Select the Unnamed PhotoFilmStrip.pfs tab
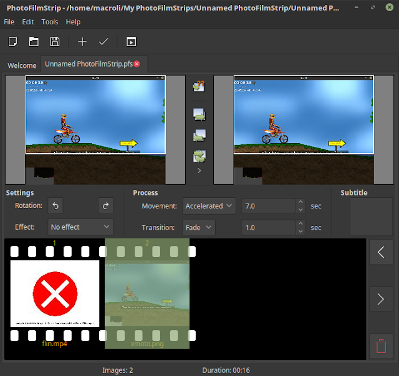Screen dimensions: 399x376 click(x=89, y=64)
